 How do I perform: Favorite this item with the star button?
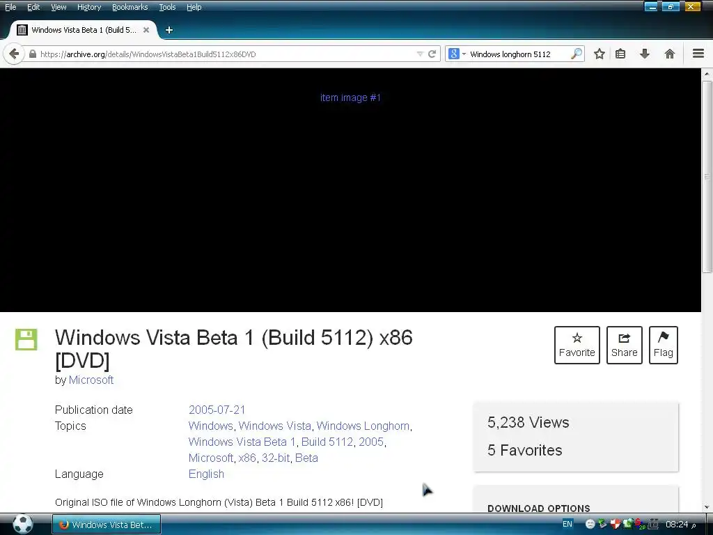click(x=577, y=345)
